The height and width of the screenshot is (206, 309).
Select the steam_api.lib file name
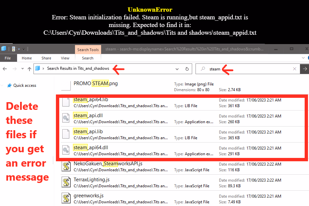click(x=88, y=132)
